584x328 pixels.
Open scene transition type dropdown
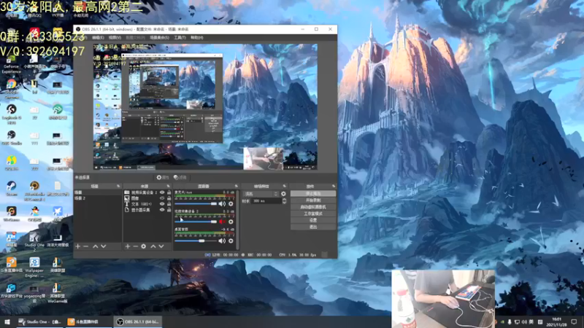point(261,194)
